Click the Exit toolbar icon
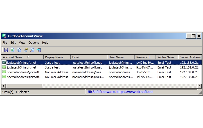This screenshot has height=128, width=203. pos(39,50)
